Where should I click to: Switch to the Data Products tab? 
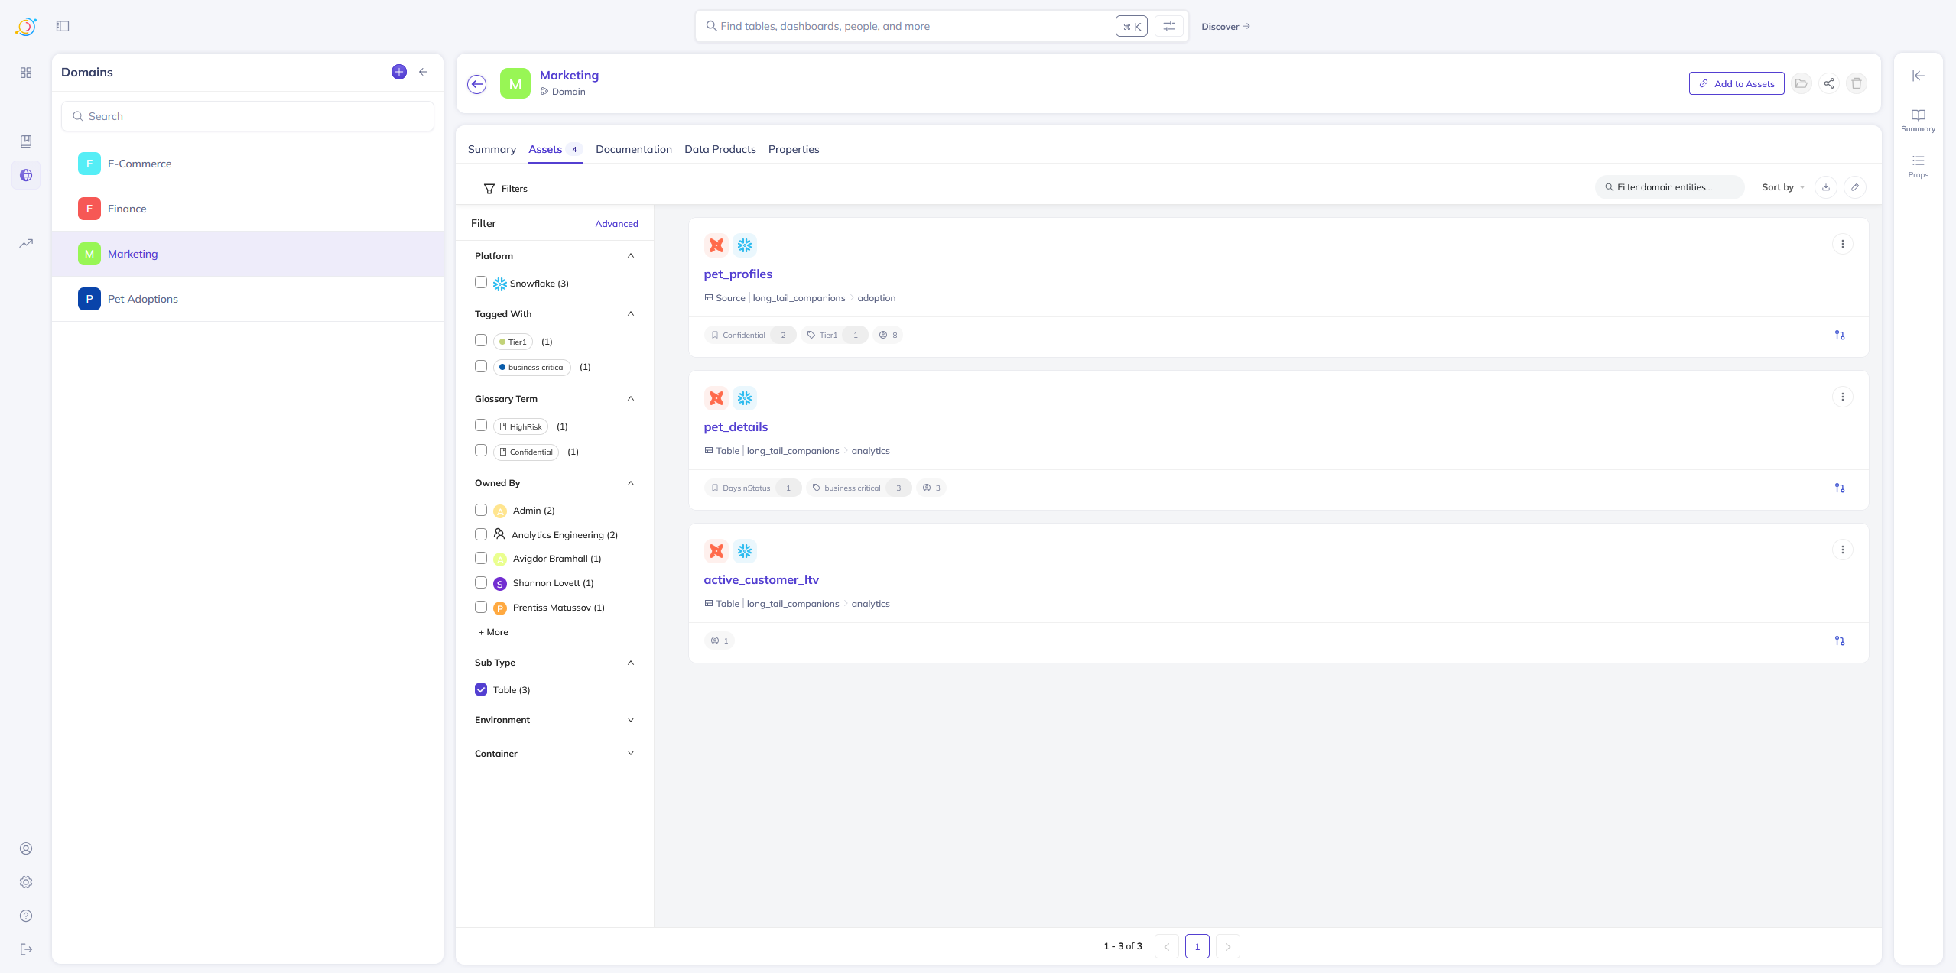point(720,149)
